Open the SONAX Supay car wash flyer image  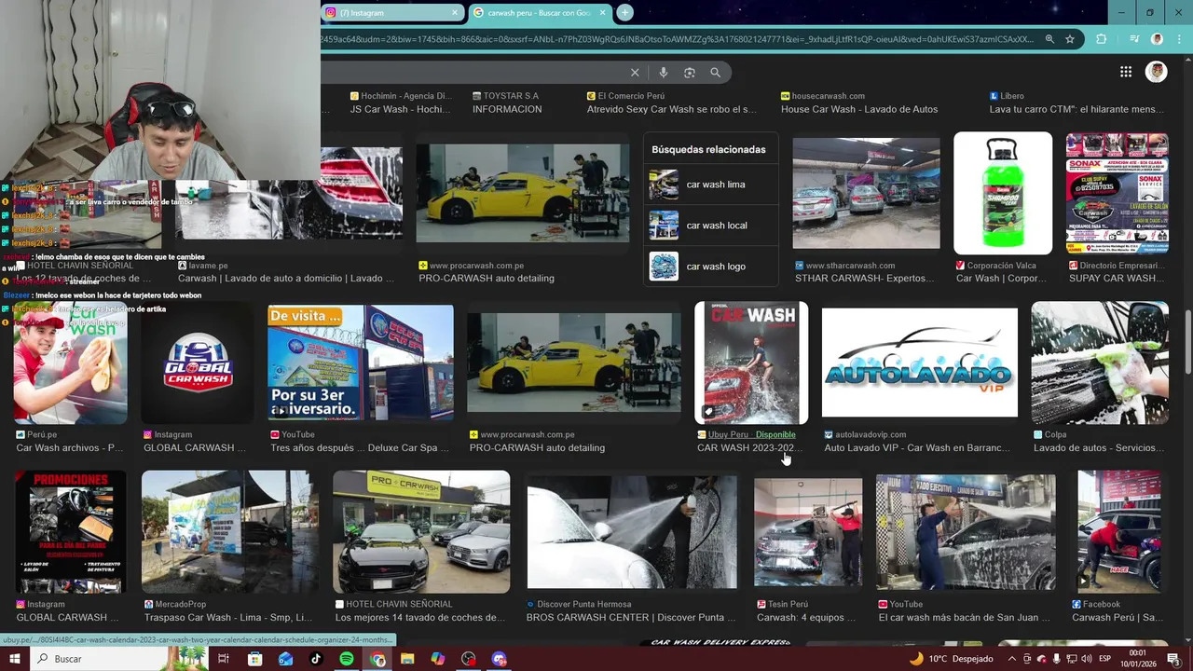click(1117, 193)
